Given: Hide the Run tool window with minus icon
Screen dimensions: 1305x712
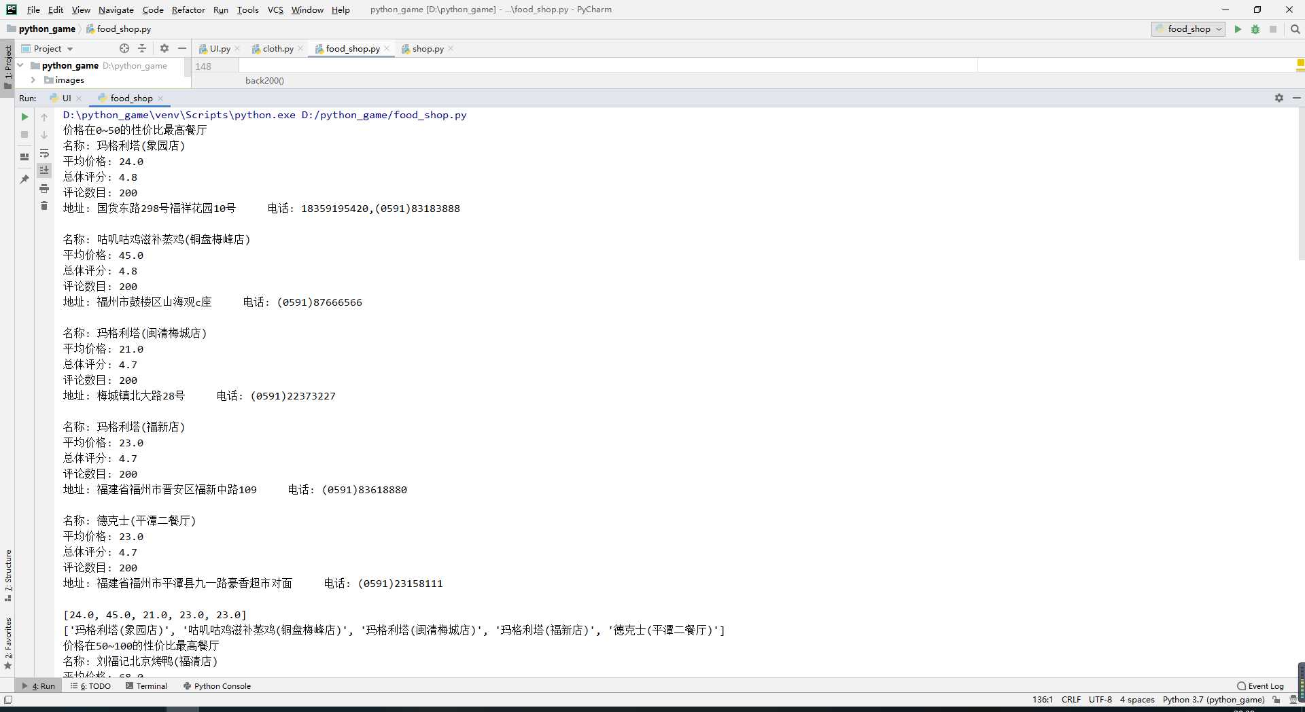Looking at the screenshot, I should [1297, 98].
